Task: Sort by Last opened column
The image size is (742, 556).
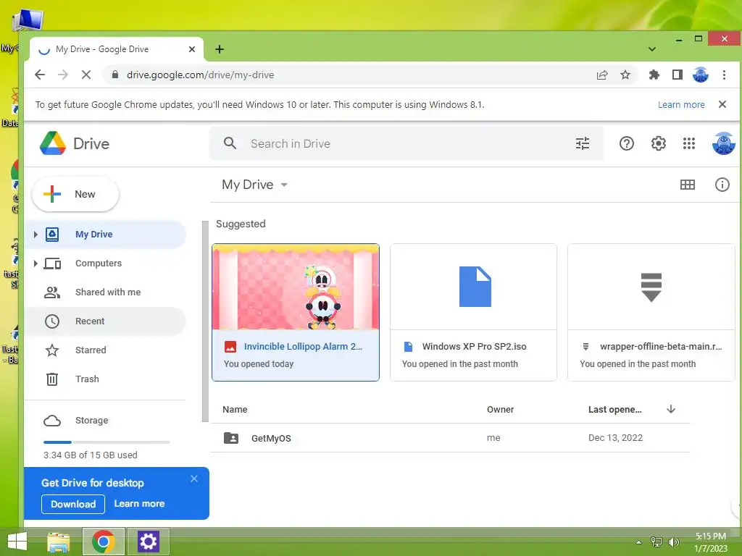Action: (614, 410)
